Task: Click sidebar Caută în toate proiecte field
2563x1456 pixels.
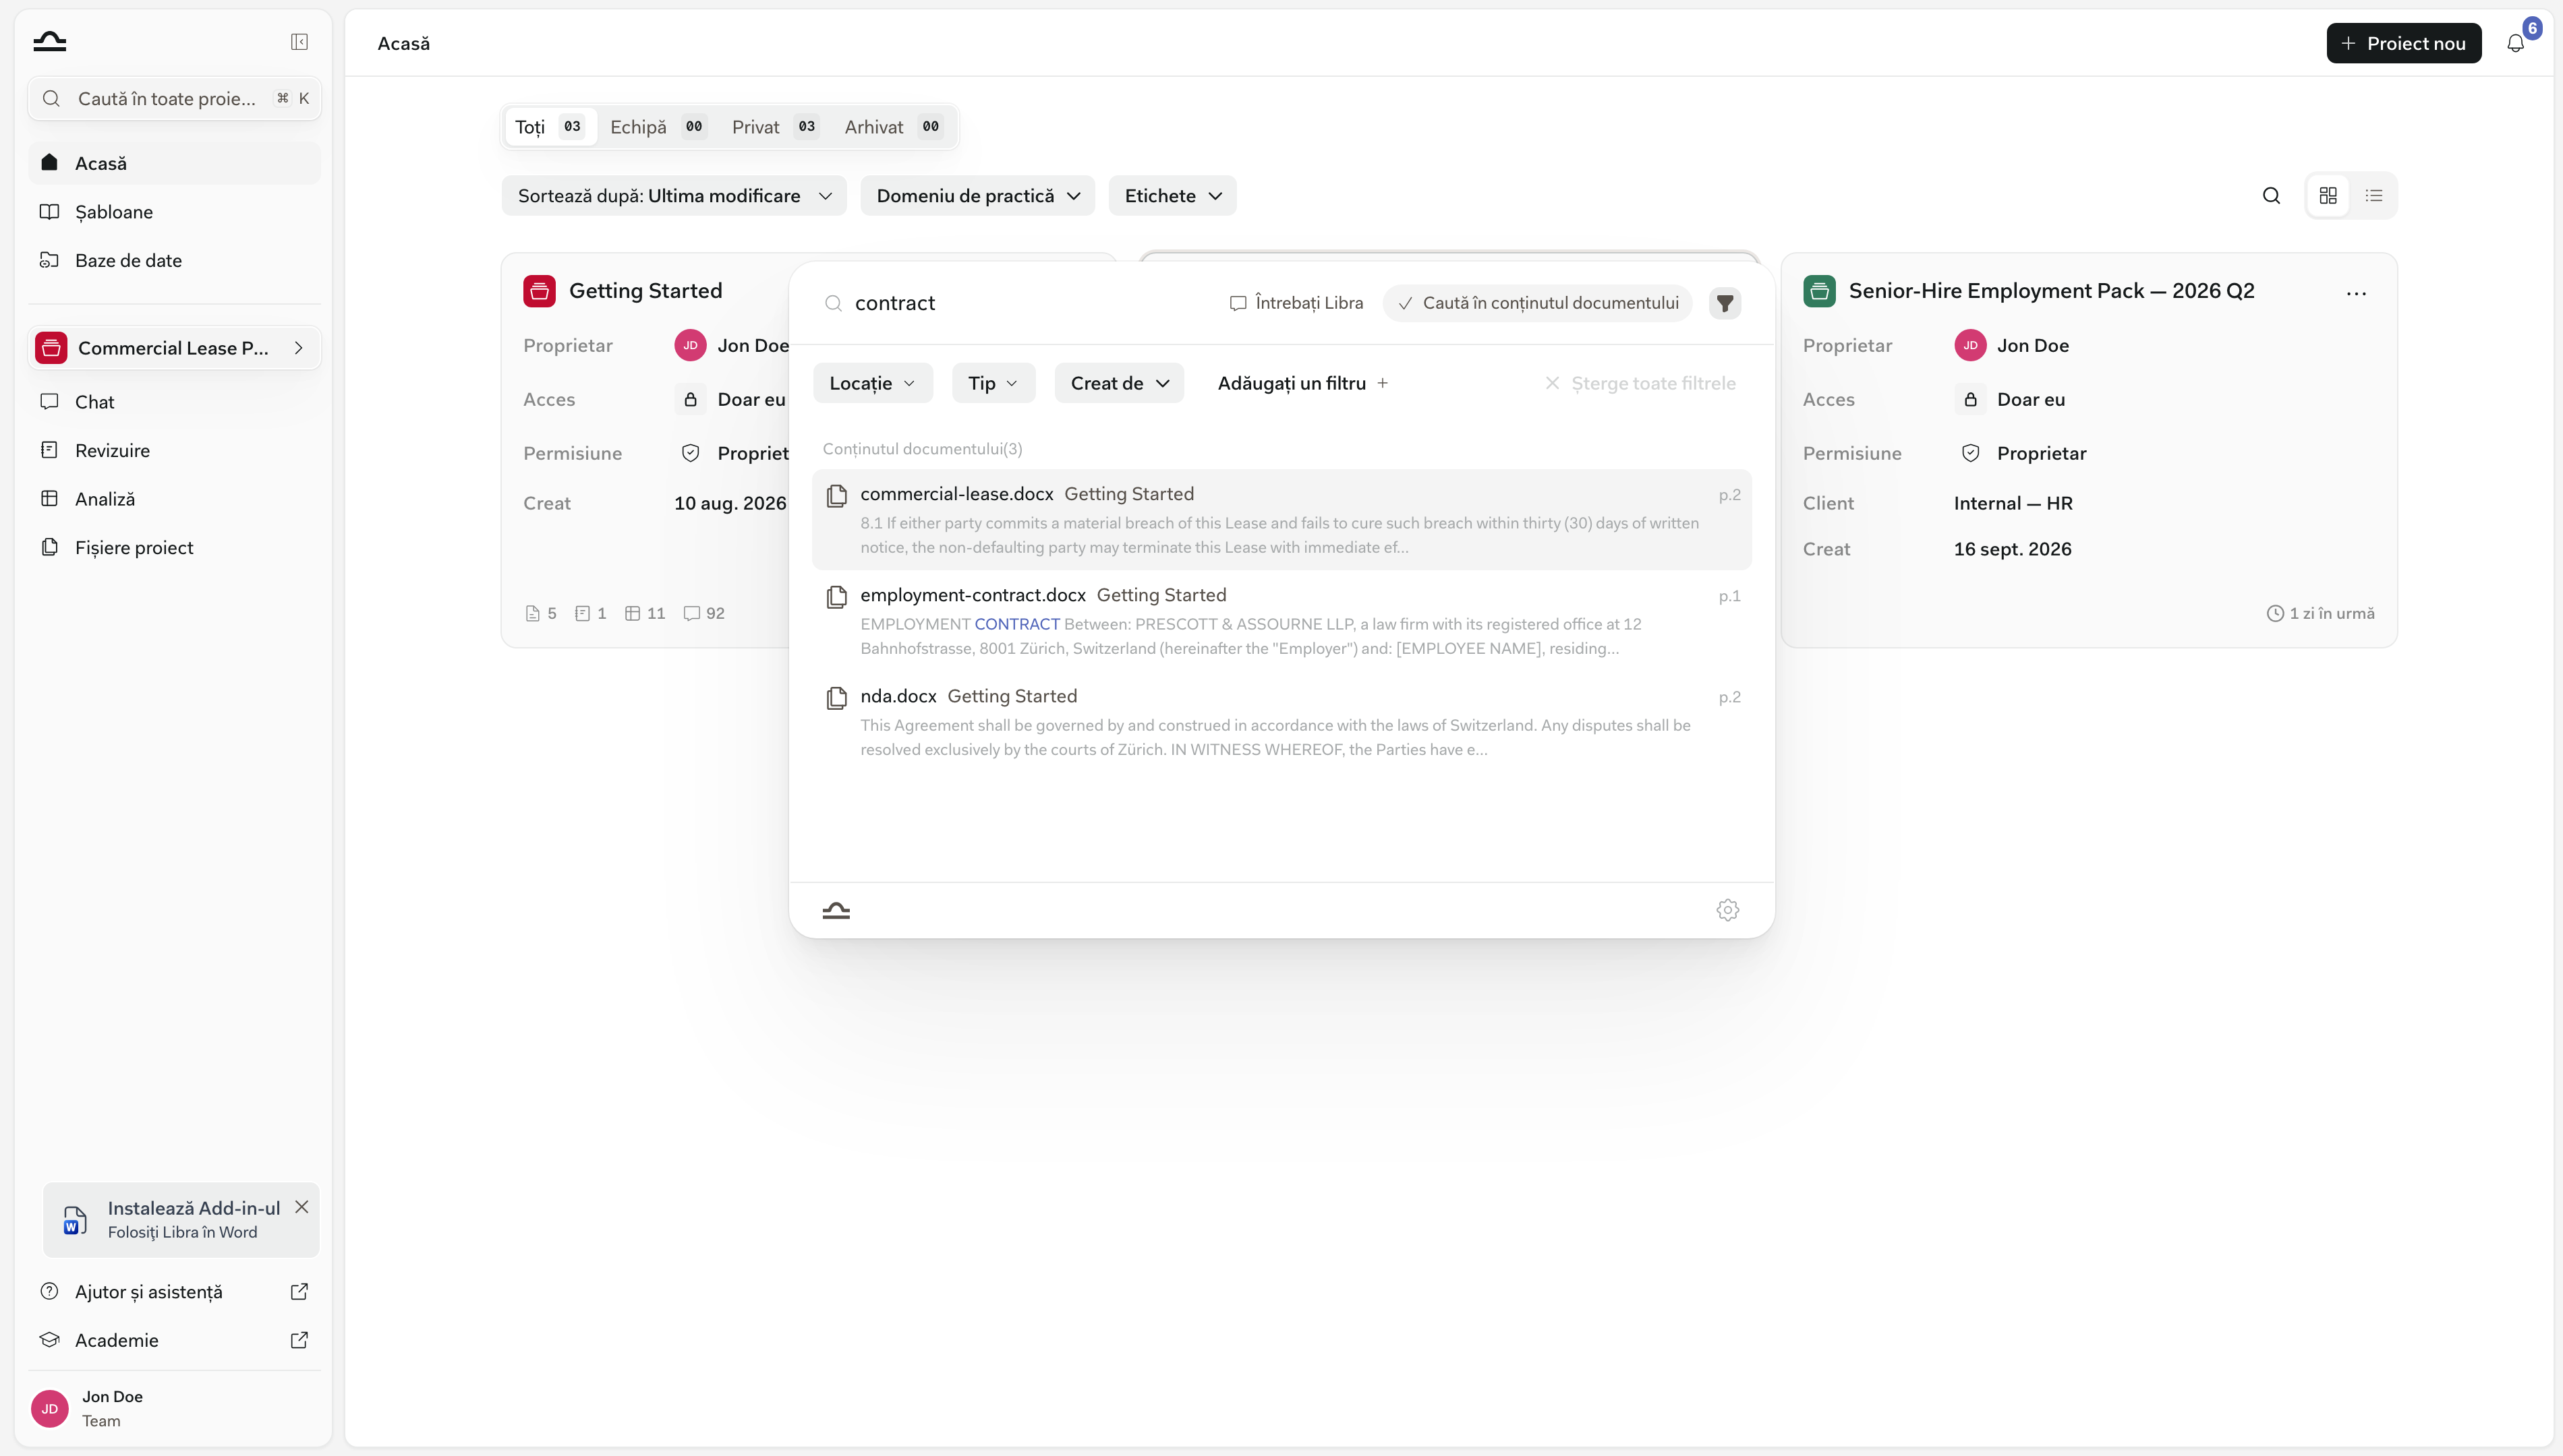Action: (174, 98)
